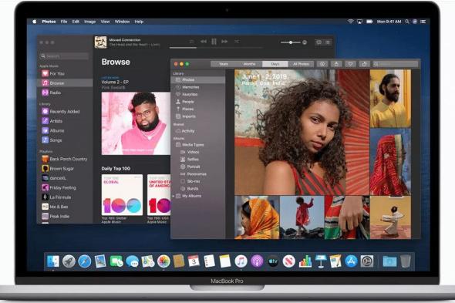Click the Photos search field
The width and height of the screenshot is (455, 303).
click(396, 64)
